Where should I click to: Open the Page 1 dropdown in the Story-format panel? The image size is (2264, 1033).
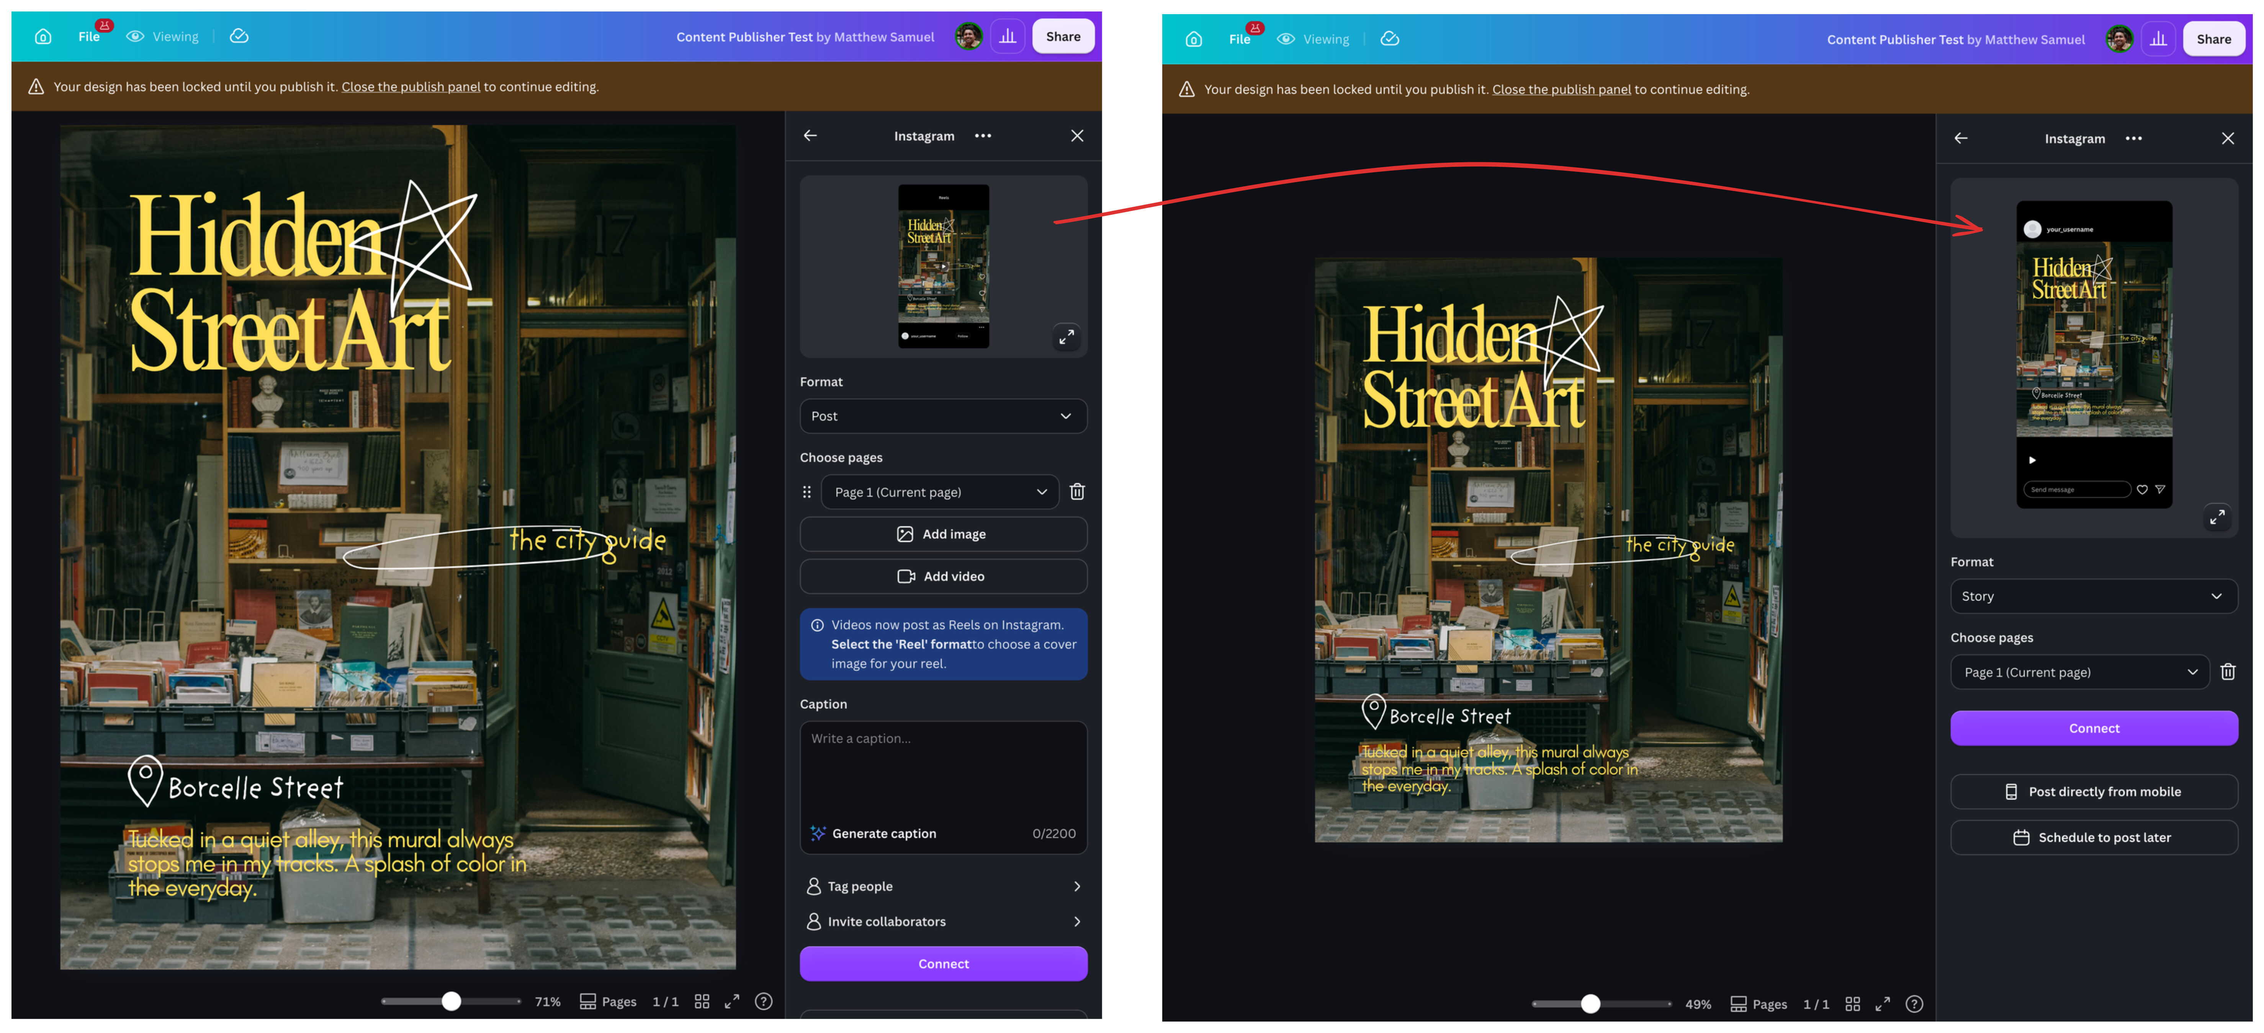[2079, 673]
